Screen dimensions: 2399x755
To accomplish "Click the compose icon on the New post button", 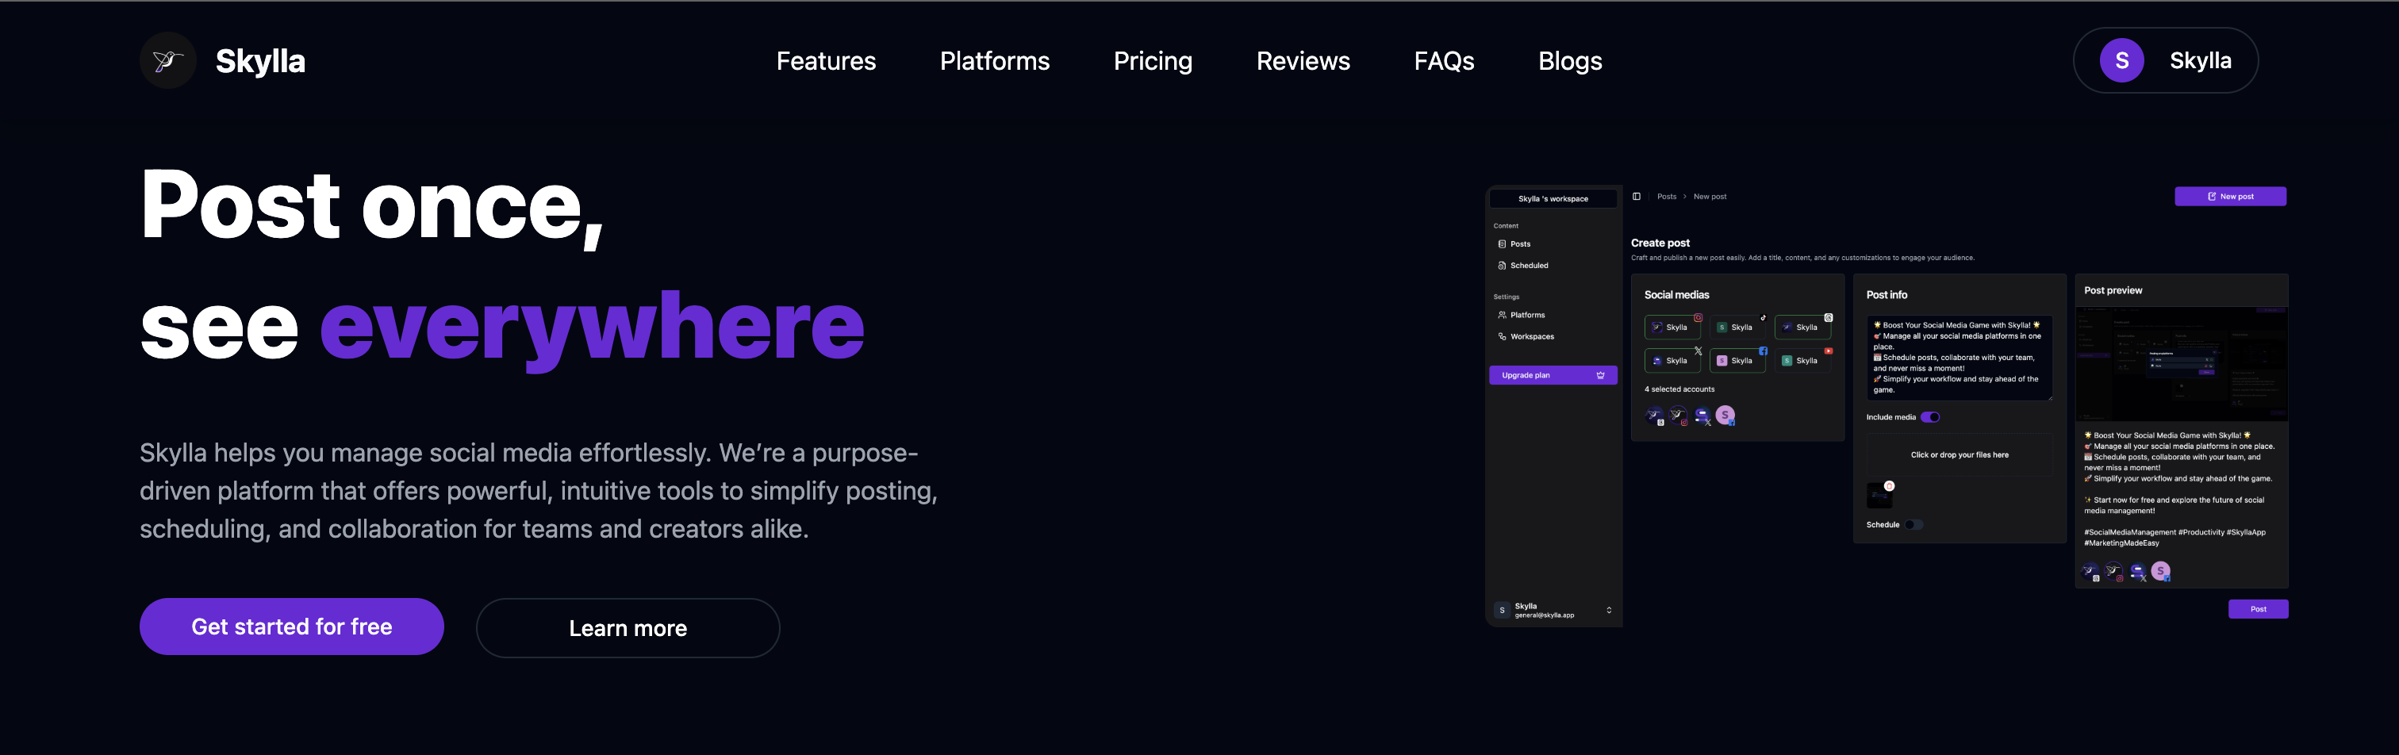I will pyautogui.click(x=2212, y=197).
